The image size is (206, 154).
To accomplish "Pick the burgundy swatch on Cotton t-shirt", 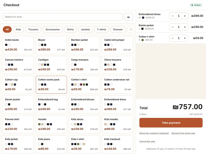I will click(x=81, y=84).
